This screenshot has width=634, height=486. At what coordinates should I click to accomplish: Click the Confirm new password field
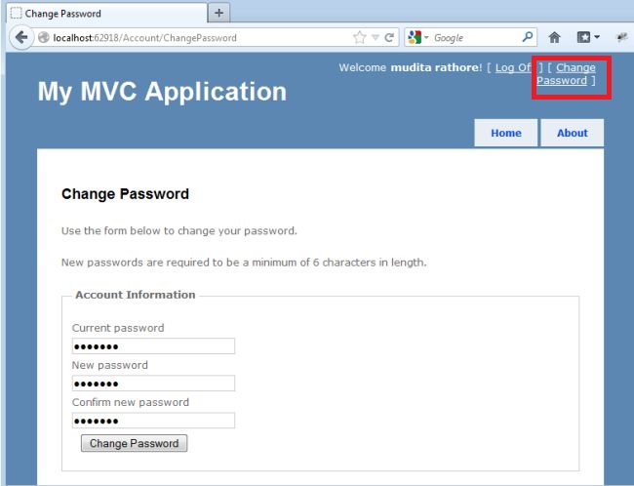point(153,421)
